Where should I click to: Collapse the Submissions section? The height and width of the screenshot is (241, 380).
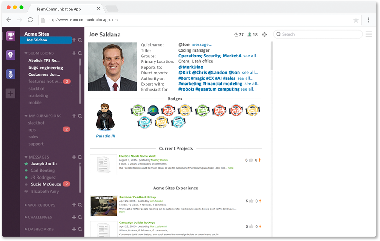click(x=26, y=53)
